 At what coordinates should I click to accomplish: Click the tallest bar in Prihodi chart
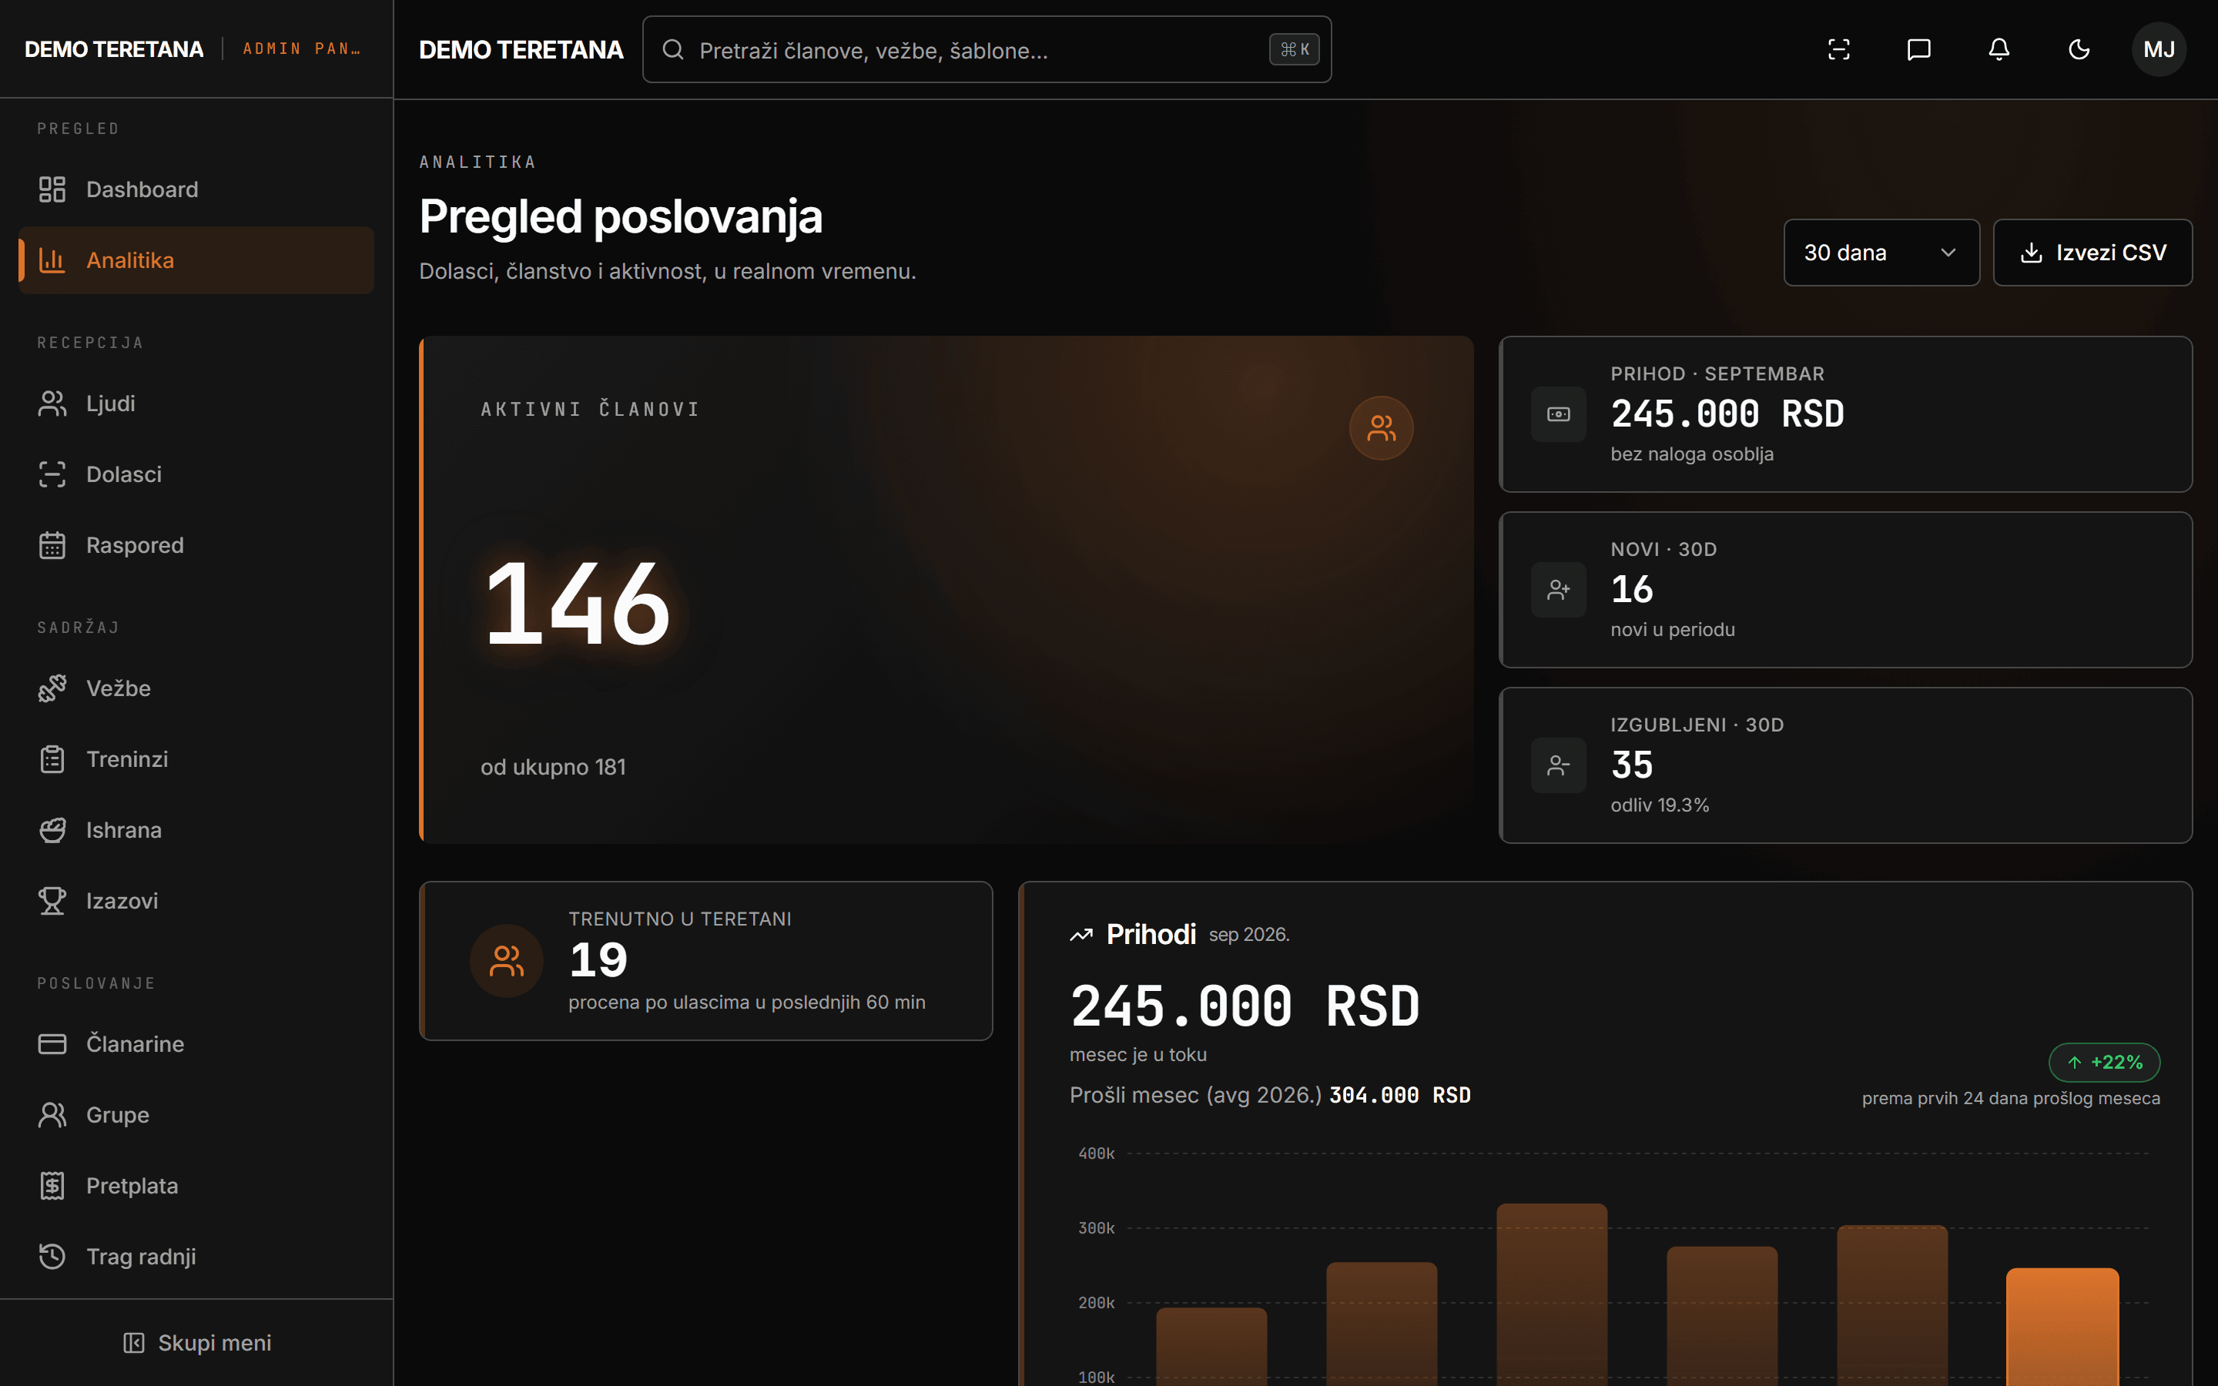coord(1552,1294)
